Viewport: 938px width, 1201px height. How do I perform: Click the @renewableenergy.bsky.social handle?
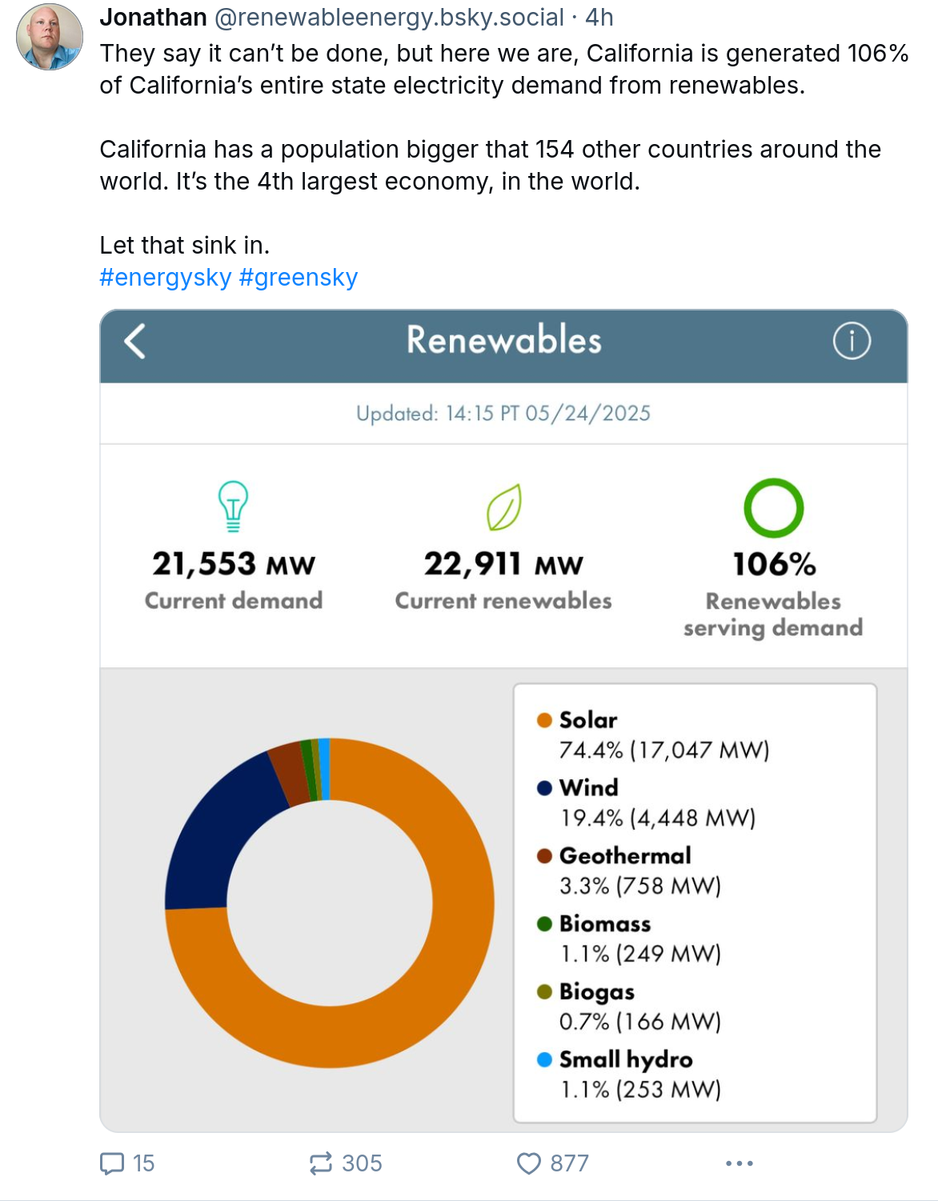(x=389, y=17)
